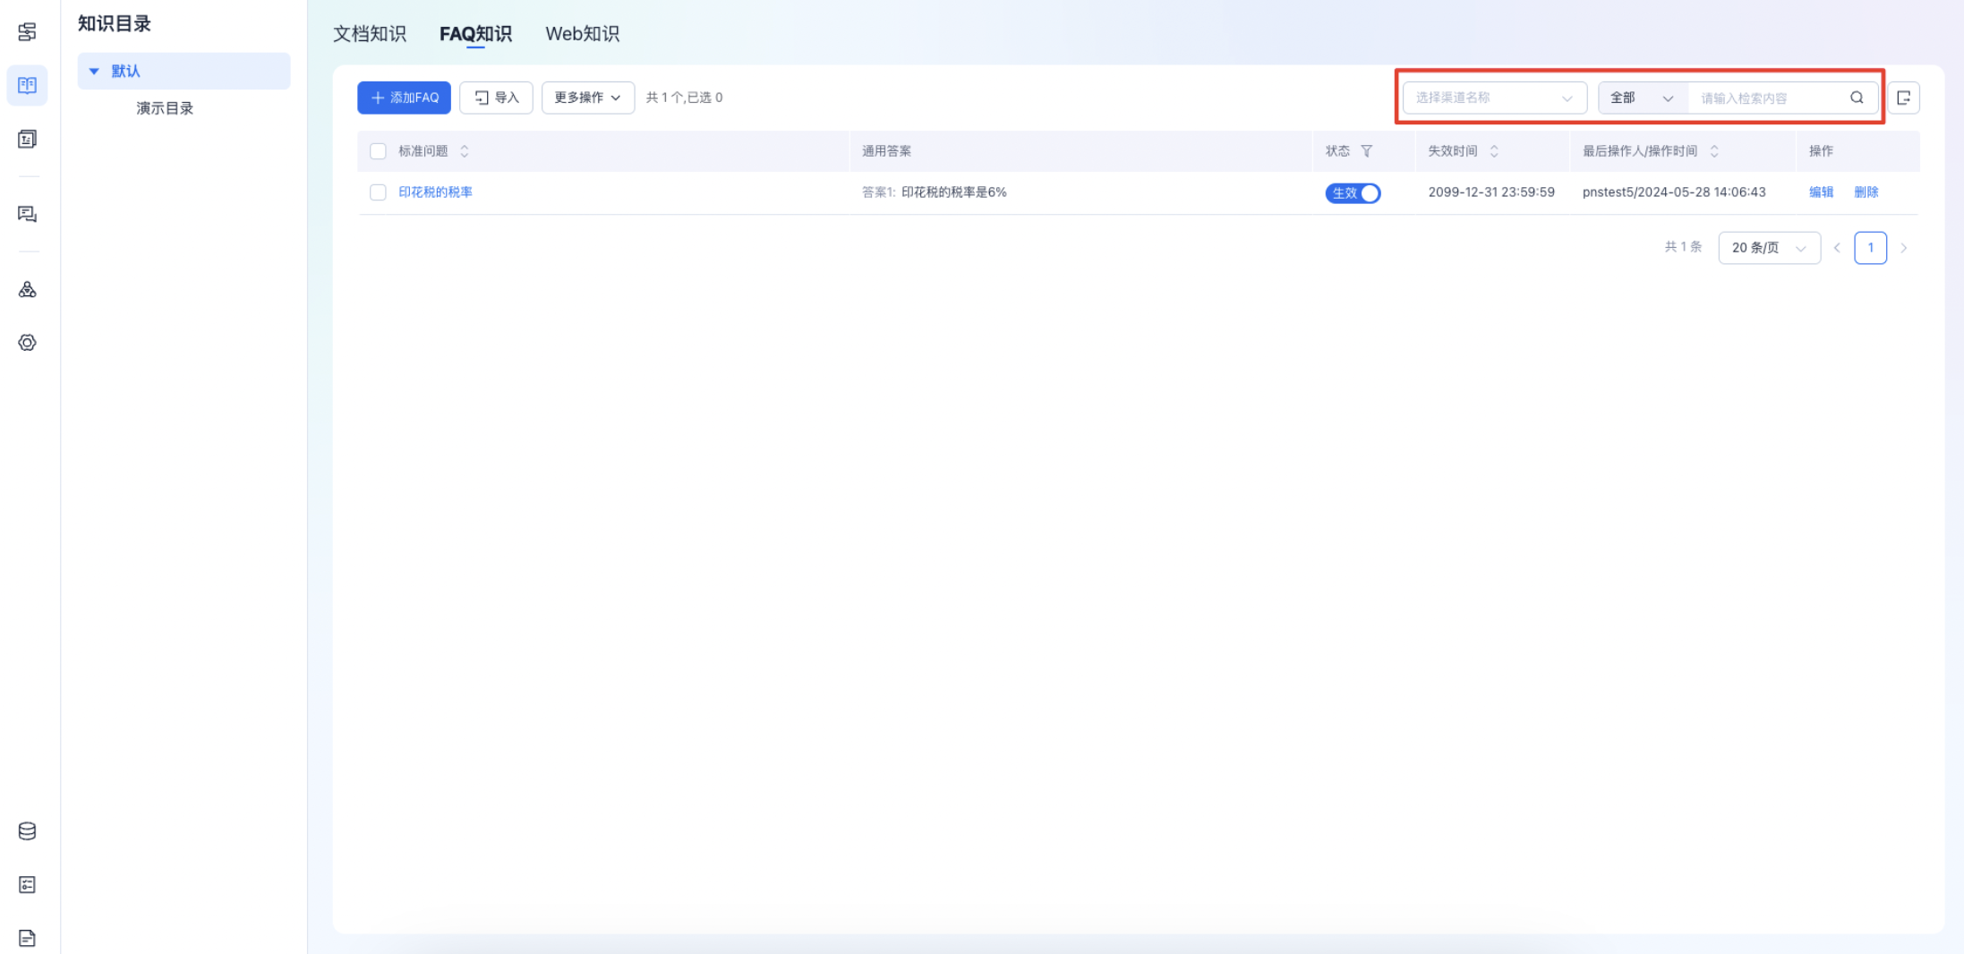Open the 选择渠道名称 dropdown

point(1495,98)
